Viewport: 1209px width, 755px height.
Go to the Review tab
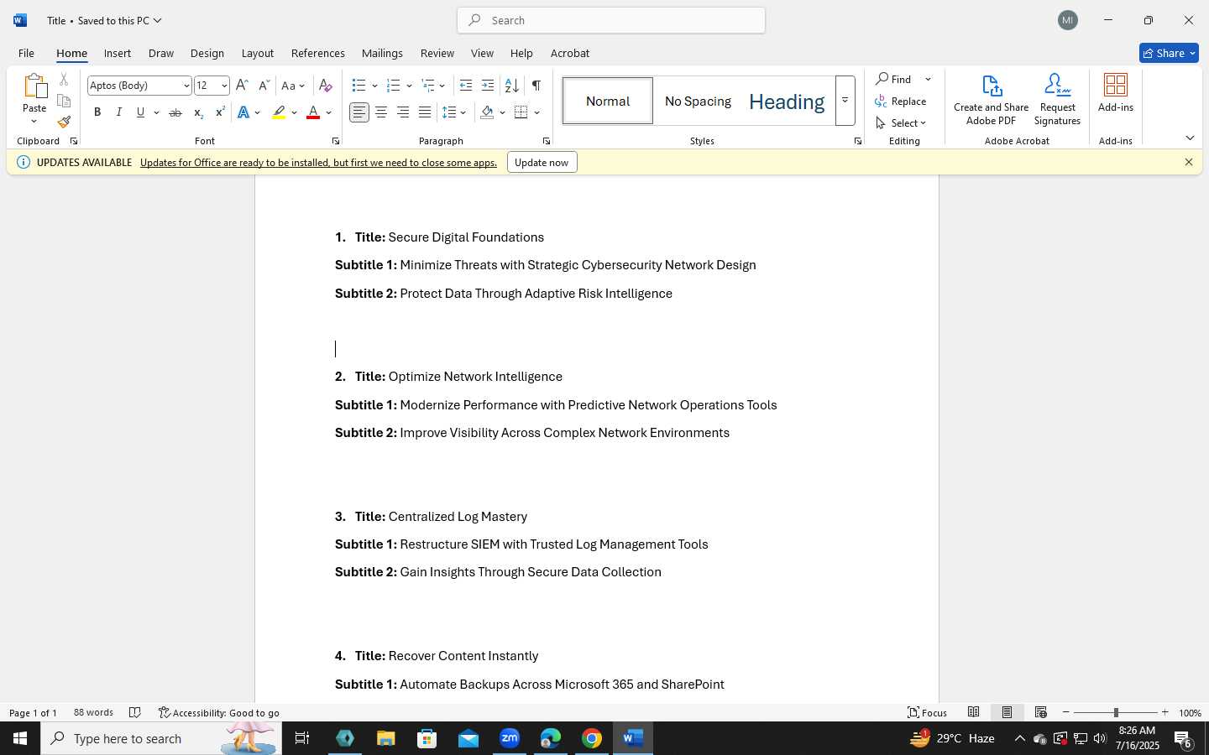pyautogui.click(x=437, y=53)
